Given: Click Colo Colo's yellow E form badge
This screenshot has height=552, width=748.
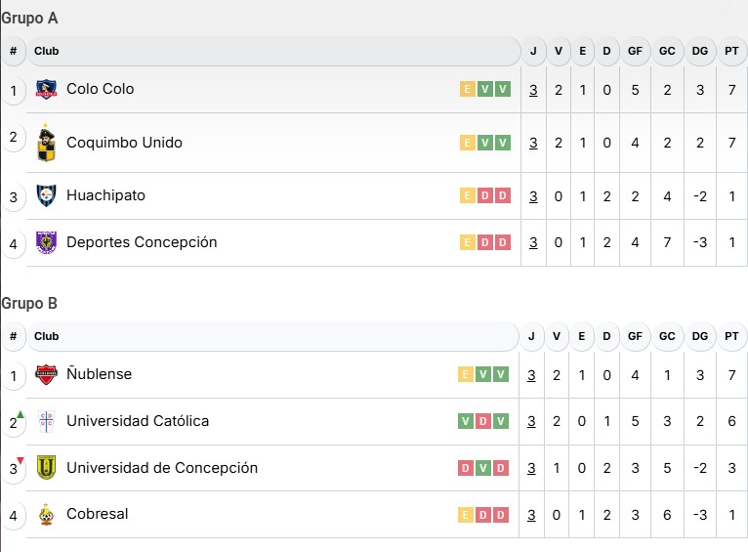Looking at the screenshot, I should [468, 90].
